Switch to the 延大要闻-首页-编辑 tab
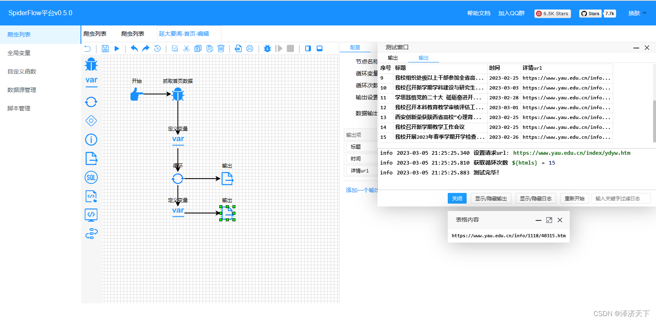This screenshot has width=656, height=321. tap(184, 34)
